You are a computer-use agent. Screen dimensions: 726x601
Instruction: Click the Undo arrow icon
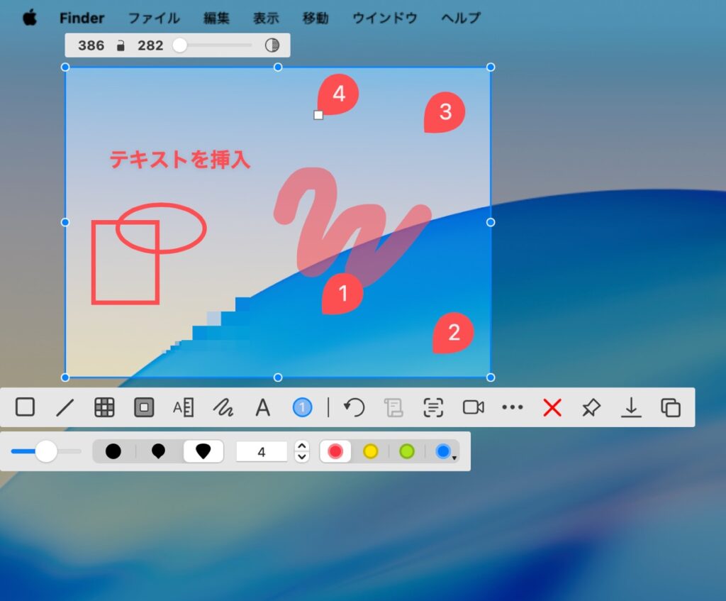tap(354, 407)
